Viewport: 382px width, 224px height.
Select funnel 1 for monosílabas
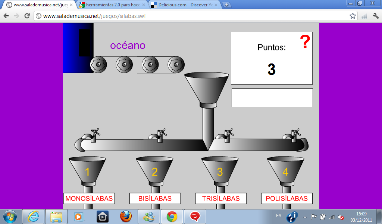87,172
